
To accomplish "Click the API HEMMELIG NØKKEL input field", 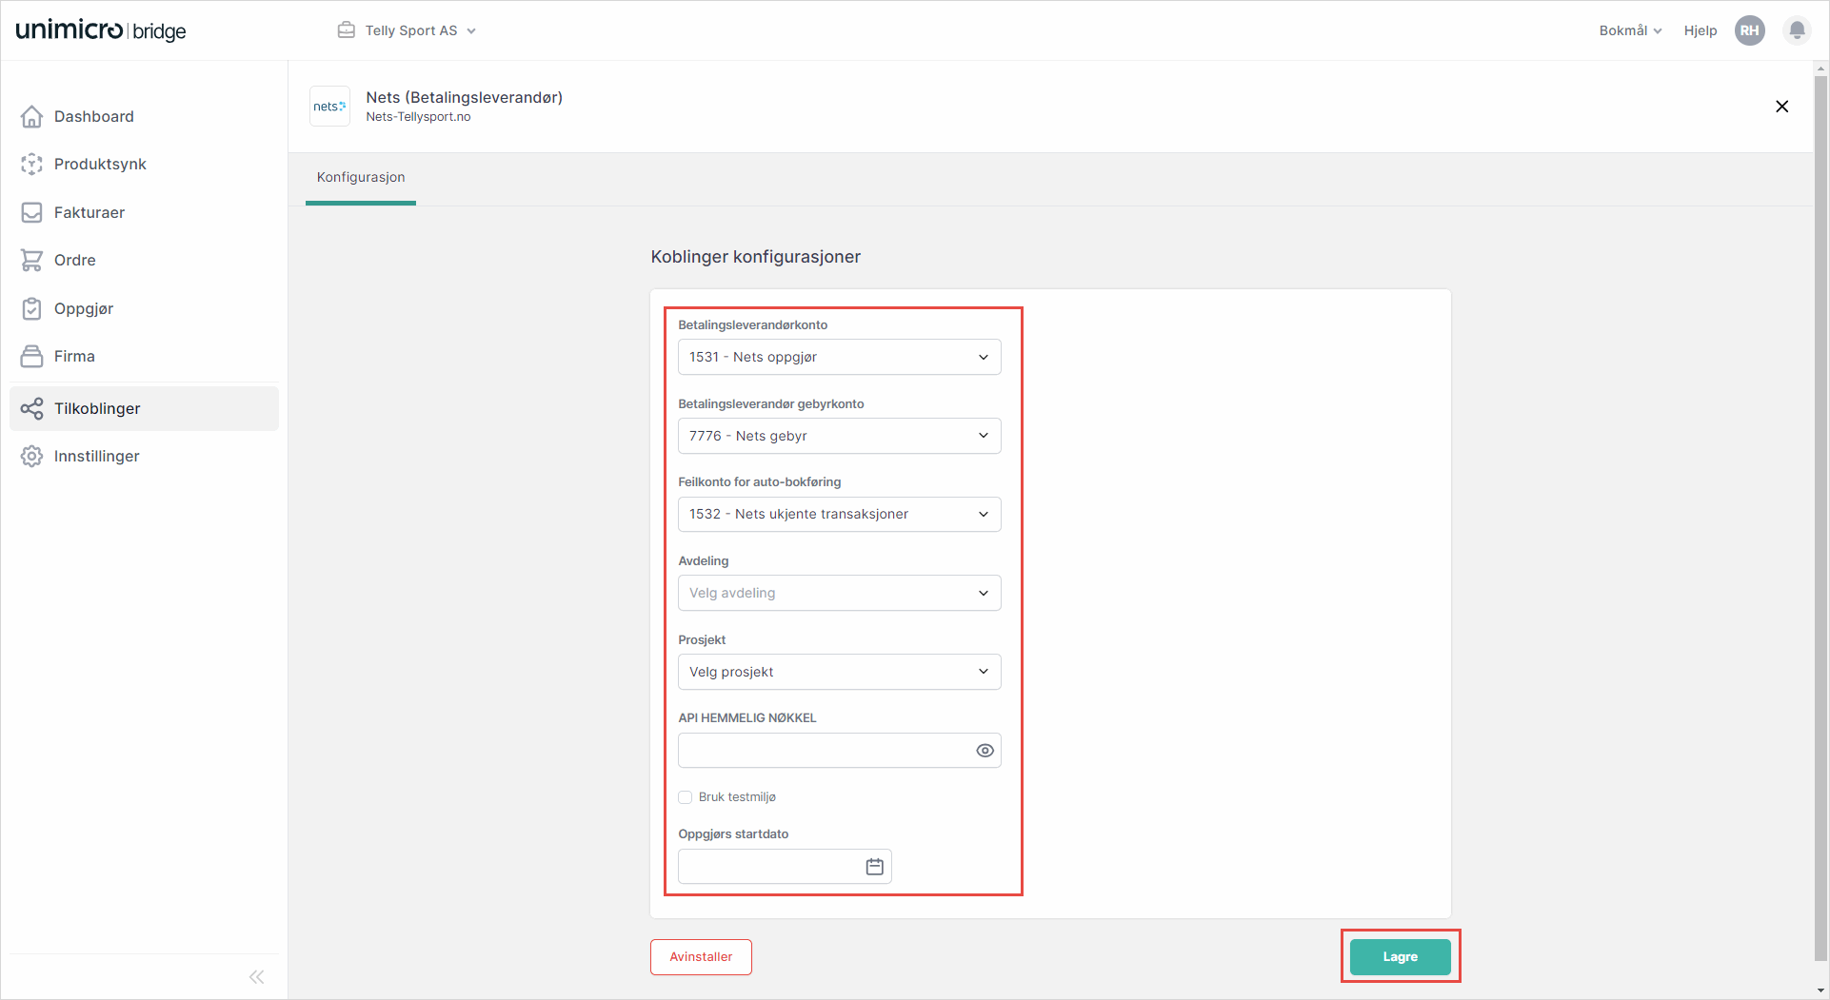I will tap(824, 751).
